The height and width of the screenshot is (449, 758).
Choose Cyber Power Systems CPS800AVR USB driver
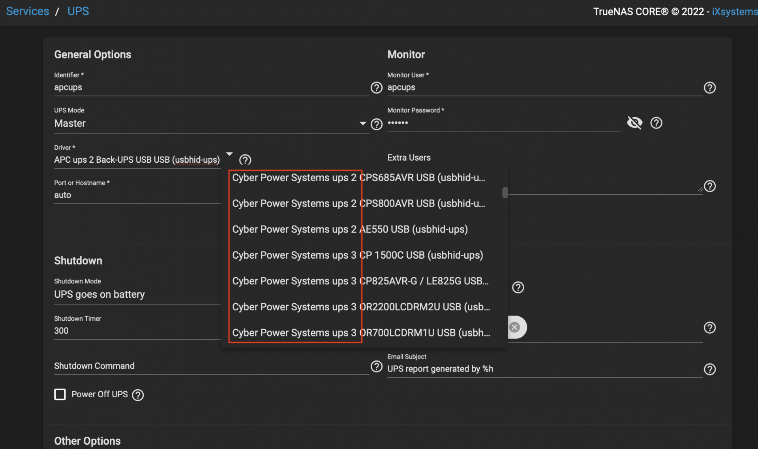pos(364,204)
